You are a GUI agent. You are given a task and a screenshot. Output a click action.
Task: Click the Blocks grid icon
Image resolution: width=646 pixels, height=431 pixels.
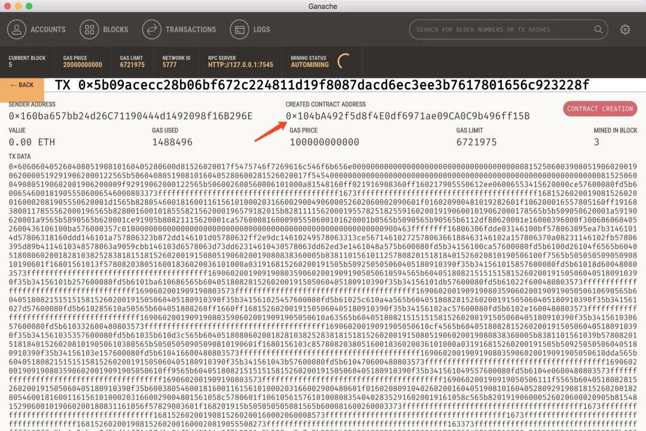[89, 29]
